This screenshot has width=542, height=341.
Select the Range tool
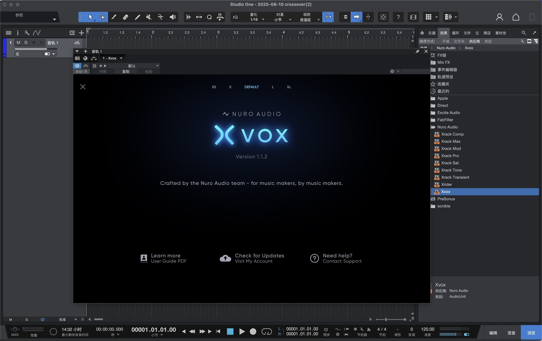(102, 17)
